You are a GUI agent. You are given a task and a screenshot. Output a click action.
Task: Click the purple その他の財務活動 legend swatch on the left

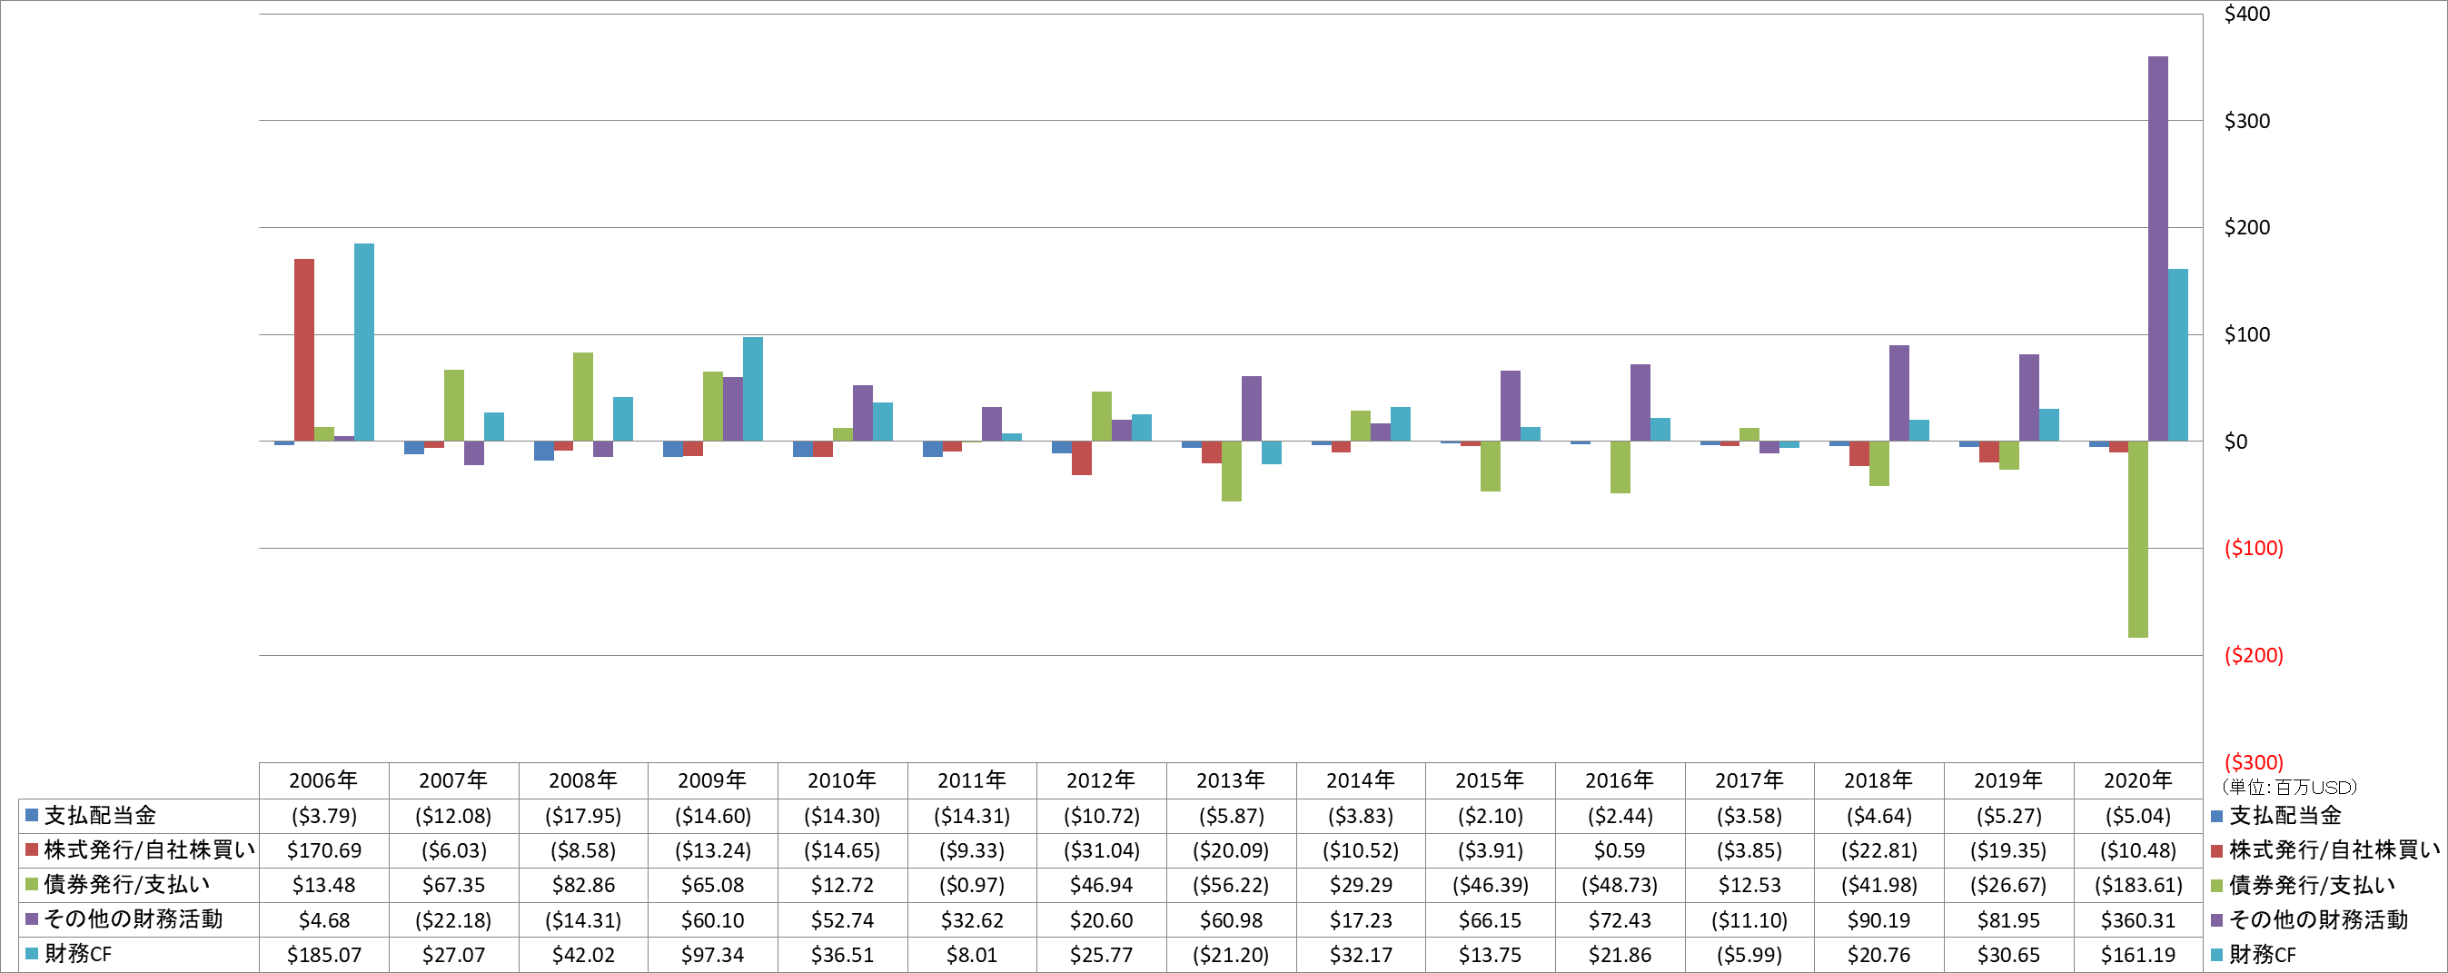32,919
